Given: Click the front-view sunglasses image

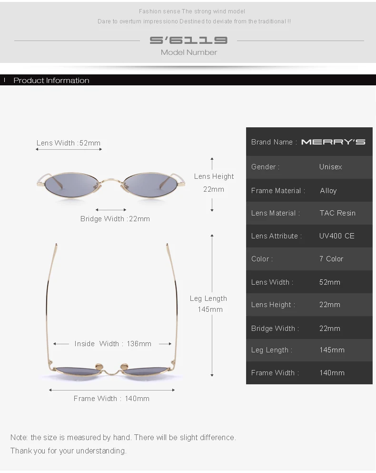Looking at the screenshot, I should pyautogui.click(x=111, y=185).
